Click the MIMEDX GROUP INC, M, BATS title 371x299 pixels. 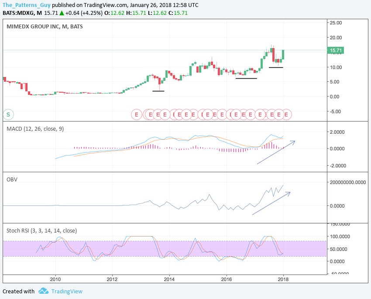click(x=45, y=27)
